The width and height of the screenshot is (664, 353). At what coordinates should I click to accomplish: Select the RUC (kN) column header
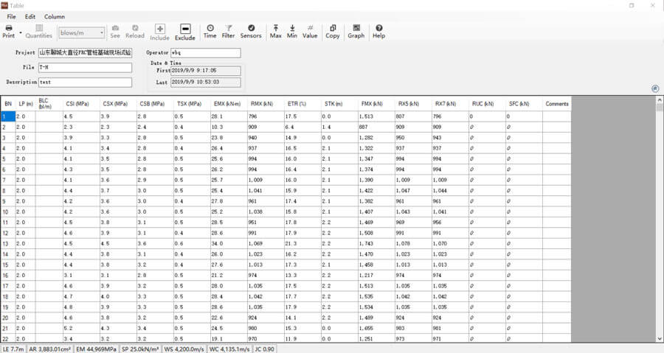[x=487, y=104]
